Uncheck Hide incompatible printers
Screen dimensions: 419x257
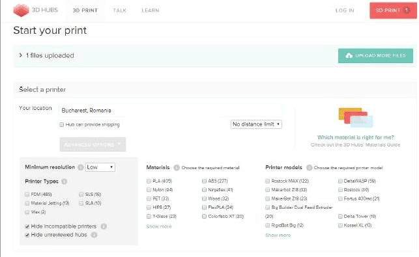[27, 226]
